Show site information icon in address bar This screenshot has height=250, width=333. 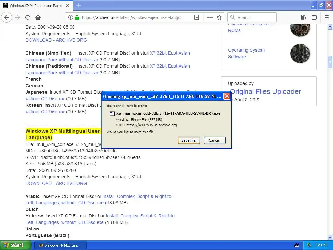[71, 18]
